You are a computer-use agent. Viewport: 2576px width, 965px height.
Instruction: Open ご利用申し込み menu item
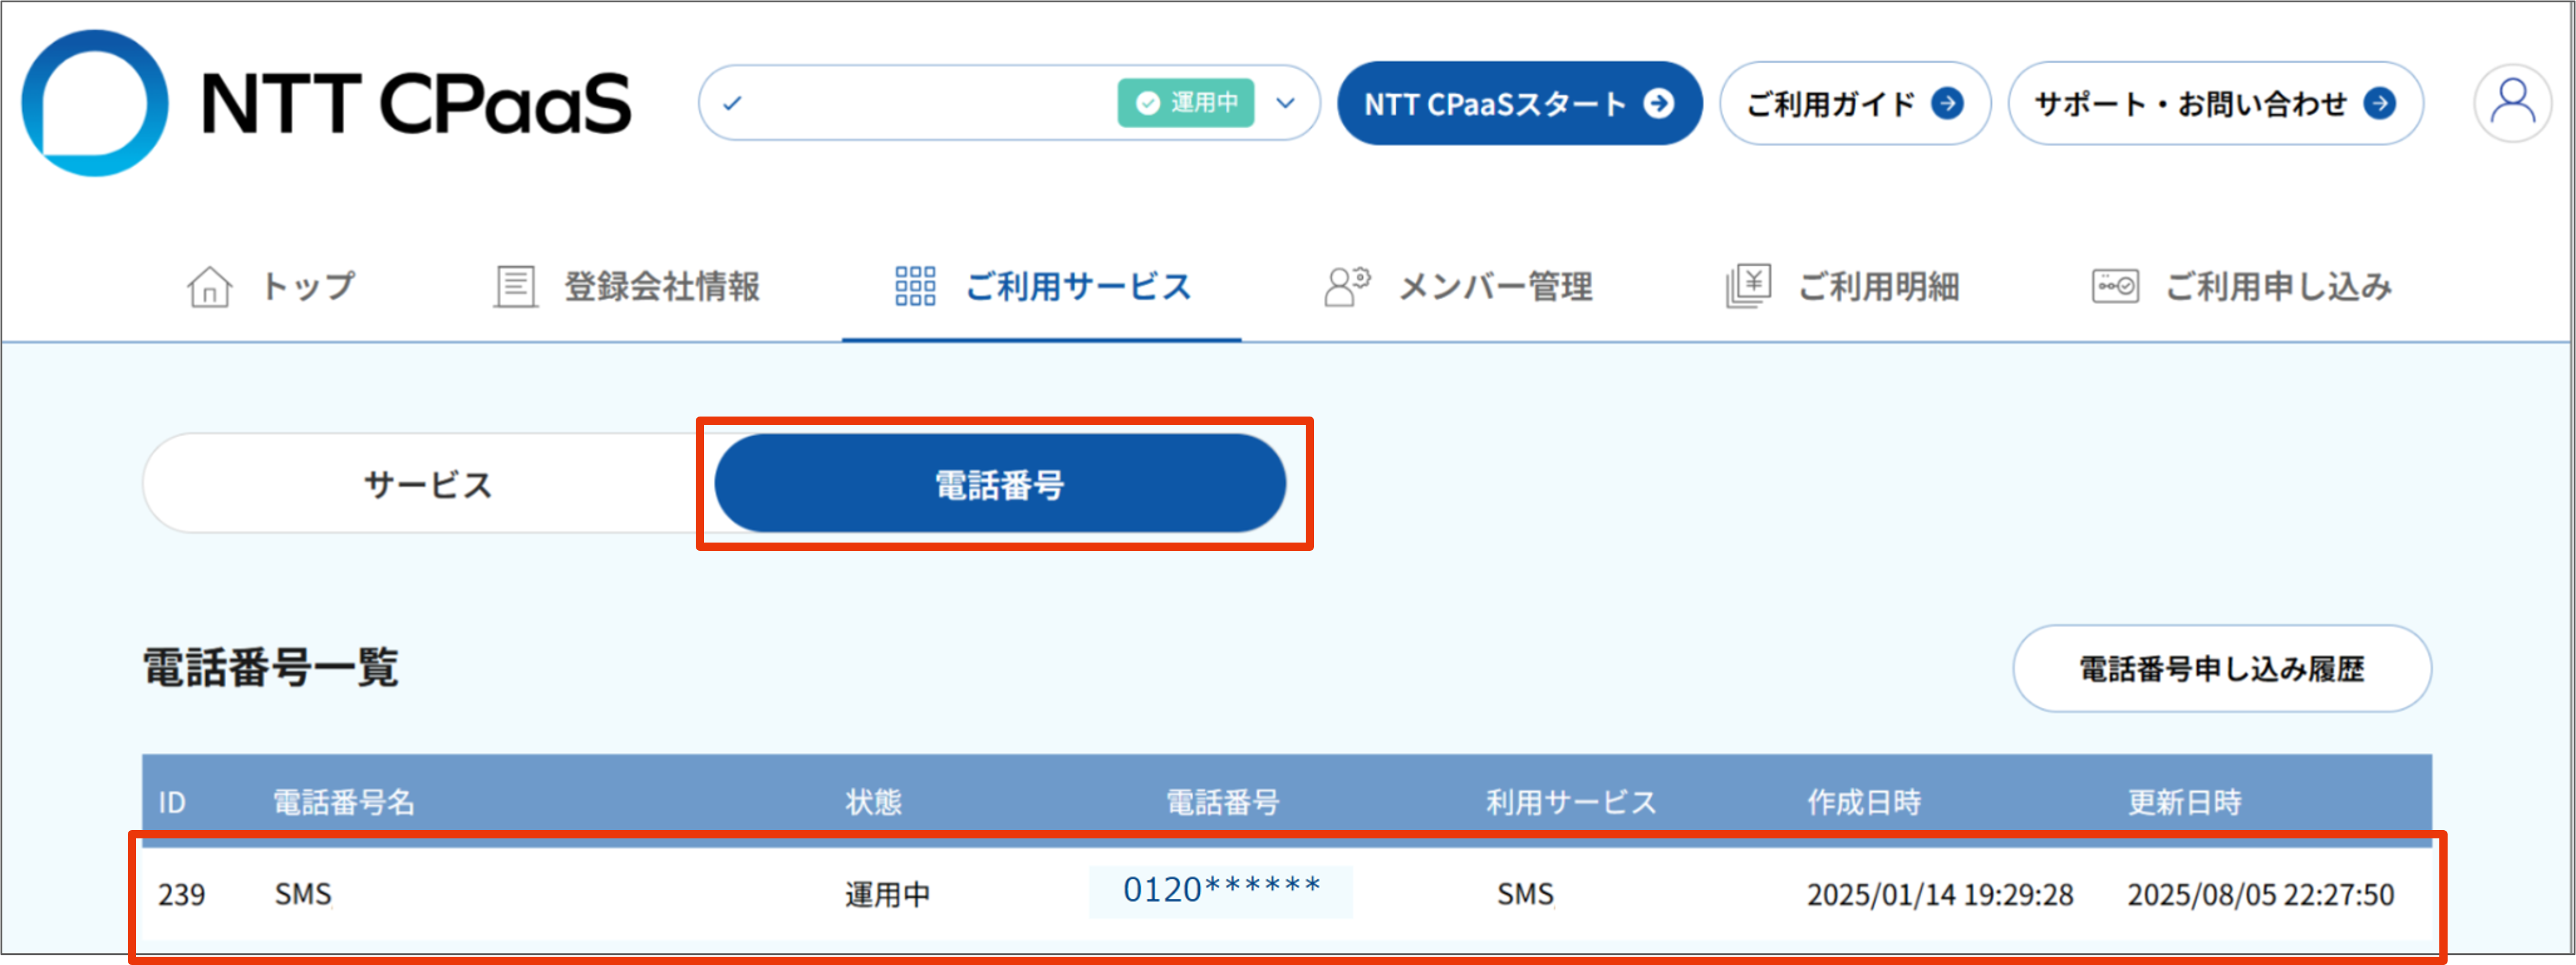[x=2241, y=287]
